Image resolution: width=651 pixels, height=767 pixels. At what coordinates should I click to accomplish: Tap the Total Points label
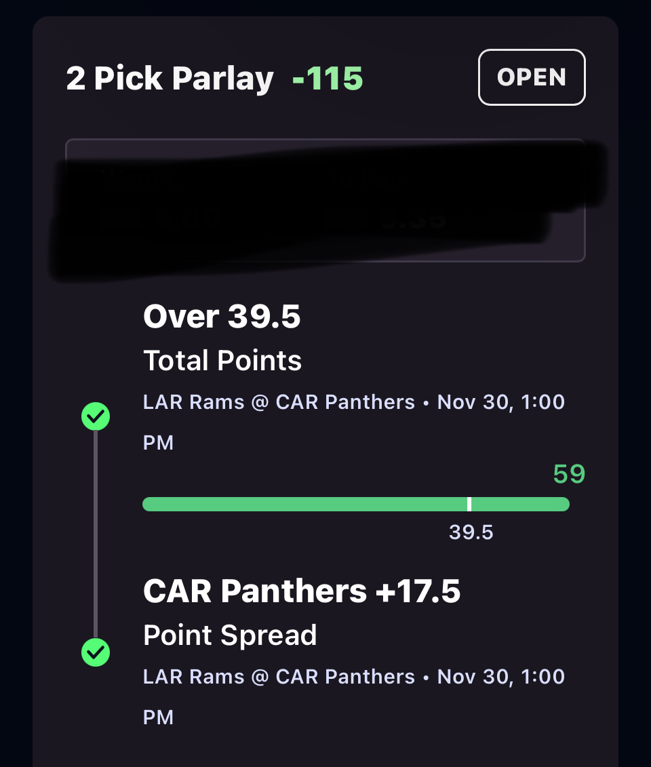pos(222,360)
